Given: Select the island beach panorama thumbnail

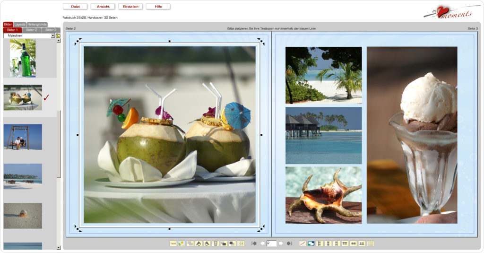Looking at the screenshot, I should pos(23,176).
